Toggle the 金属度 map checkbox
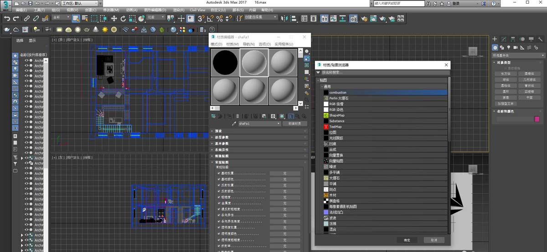The height and width of the screenshot is (252, 547). (x=219, y=203)
